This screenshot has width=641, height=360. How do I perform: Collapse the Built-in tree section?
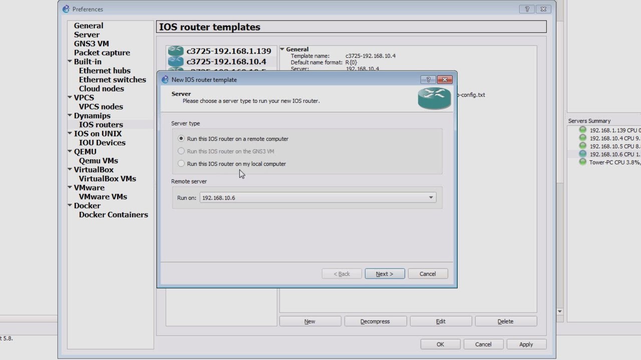pos(70,61)
